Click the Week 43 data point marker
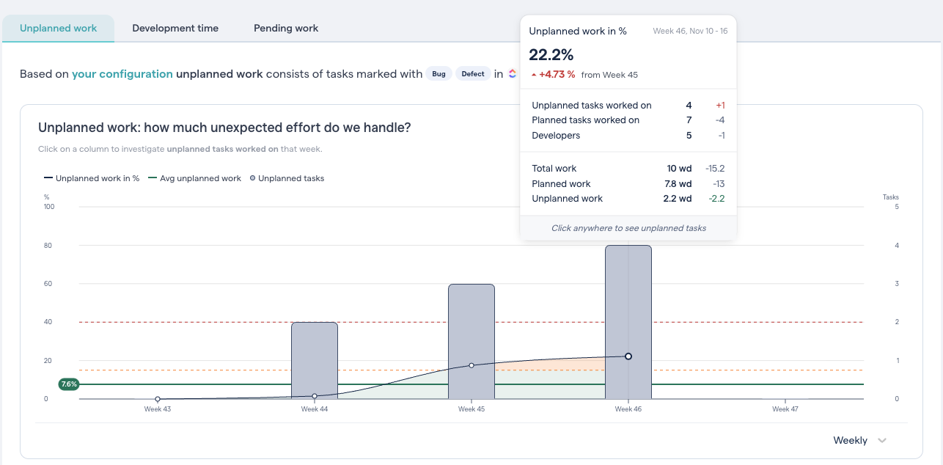 click(x=158, y=398)
